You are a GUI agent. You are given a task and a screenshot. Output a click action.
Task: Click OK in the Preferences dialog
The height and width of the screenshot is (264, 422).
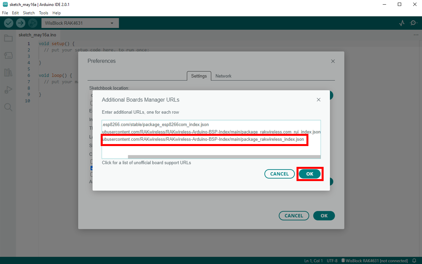(x=324, y=216)
